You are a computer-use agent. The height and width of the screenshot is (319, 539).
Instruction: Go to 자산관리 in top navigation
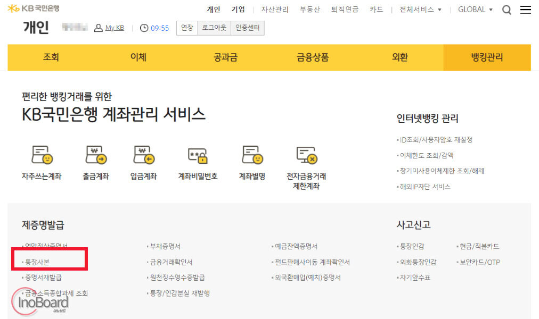coord(275,10)
